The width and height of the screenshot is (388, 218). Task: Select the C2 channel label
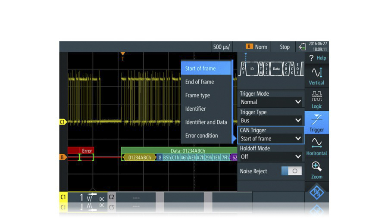(x=112, y=197)
